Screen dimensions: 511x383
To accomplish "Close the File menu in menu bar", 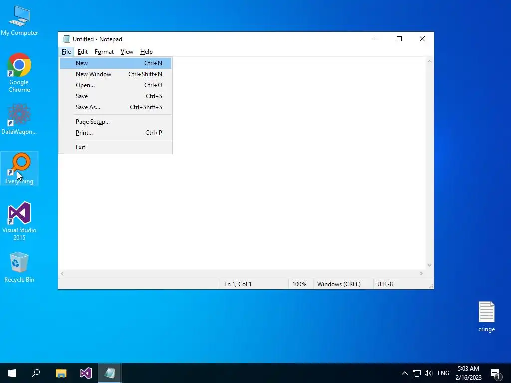I will 66,52.
